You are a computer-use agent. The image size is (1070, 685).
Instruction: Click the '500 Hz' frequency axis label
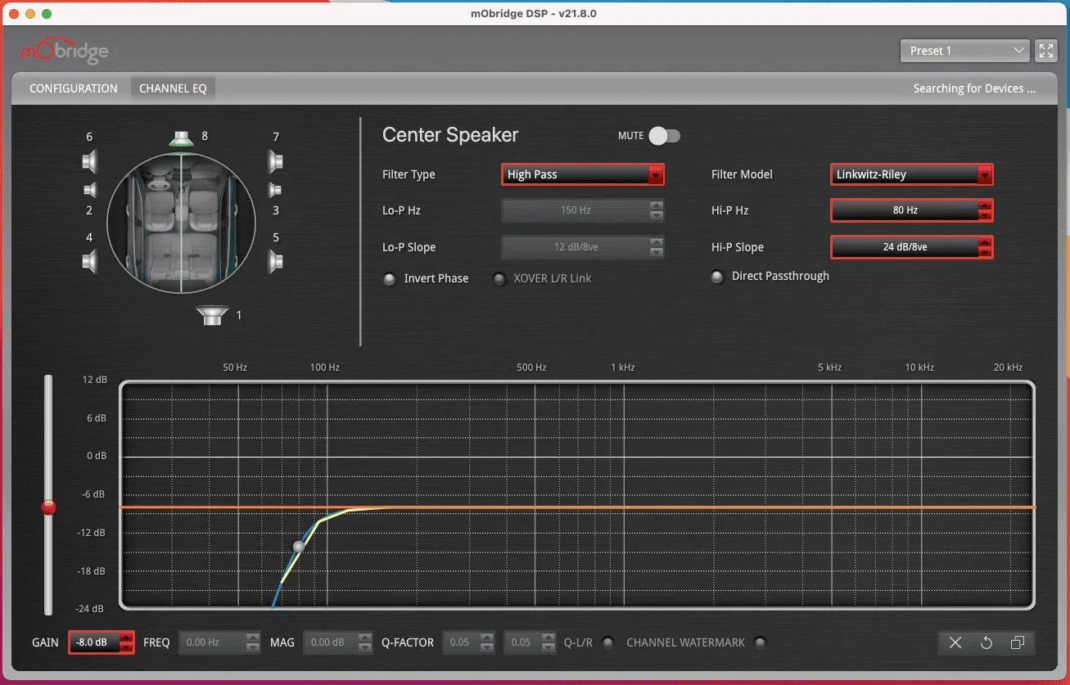[x=531, y=367]
